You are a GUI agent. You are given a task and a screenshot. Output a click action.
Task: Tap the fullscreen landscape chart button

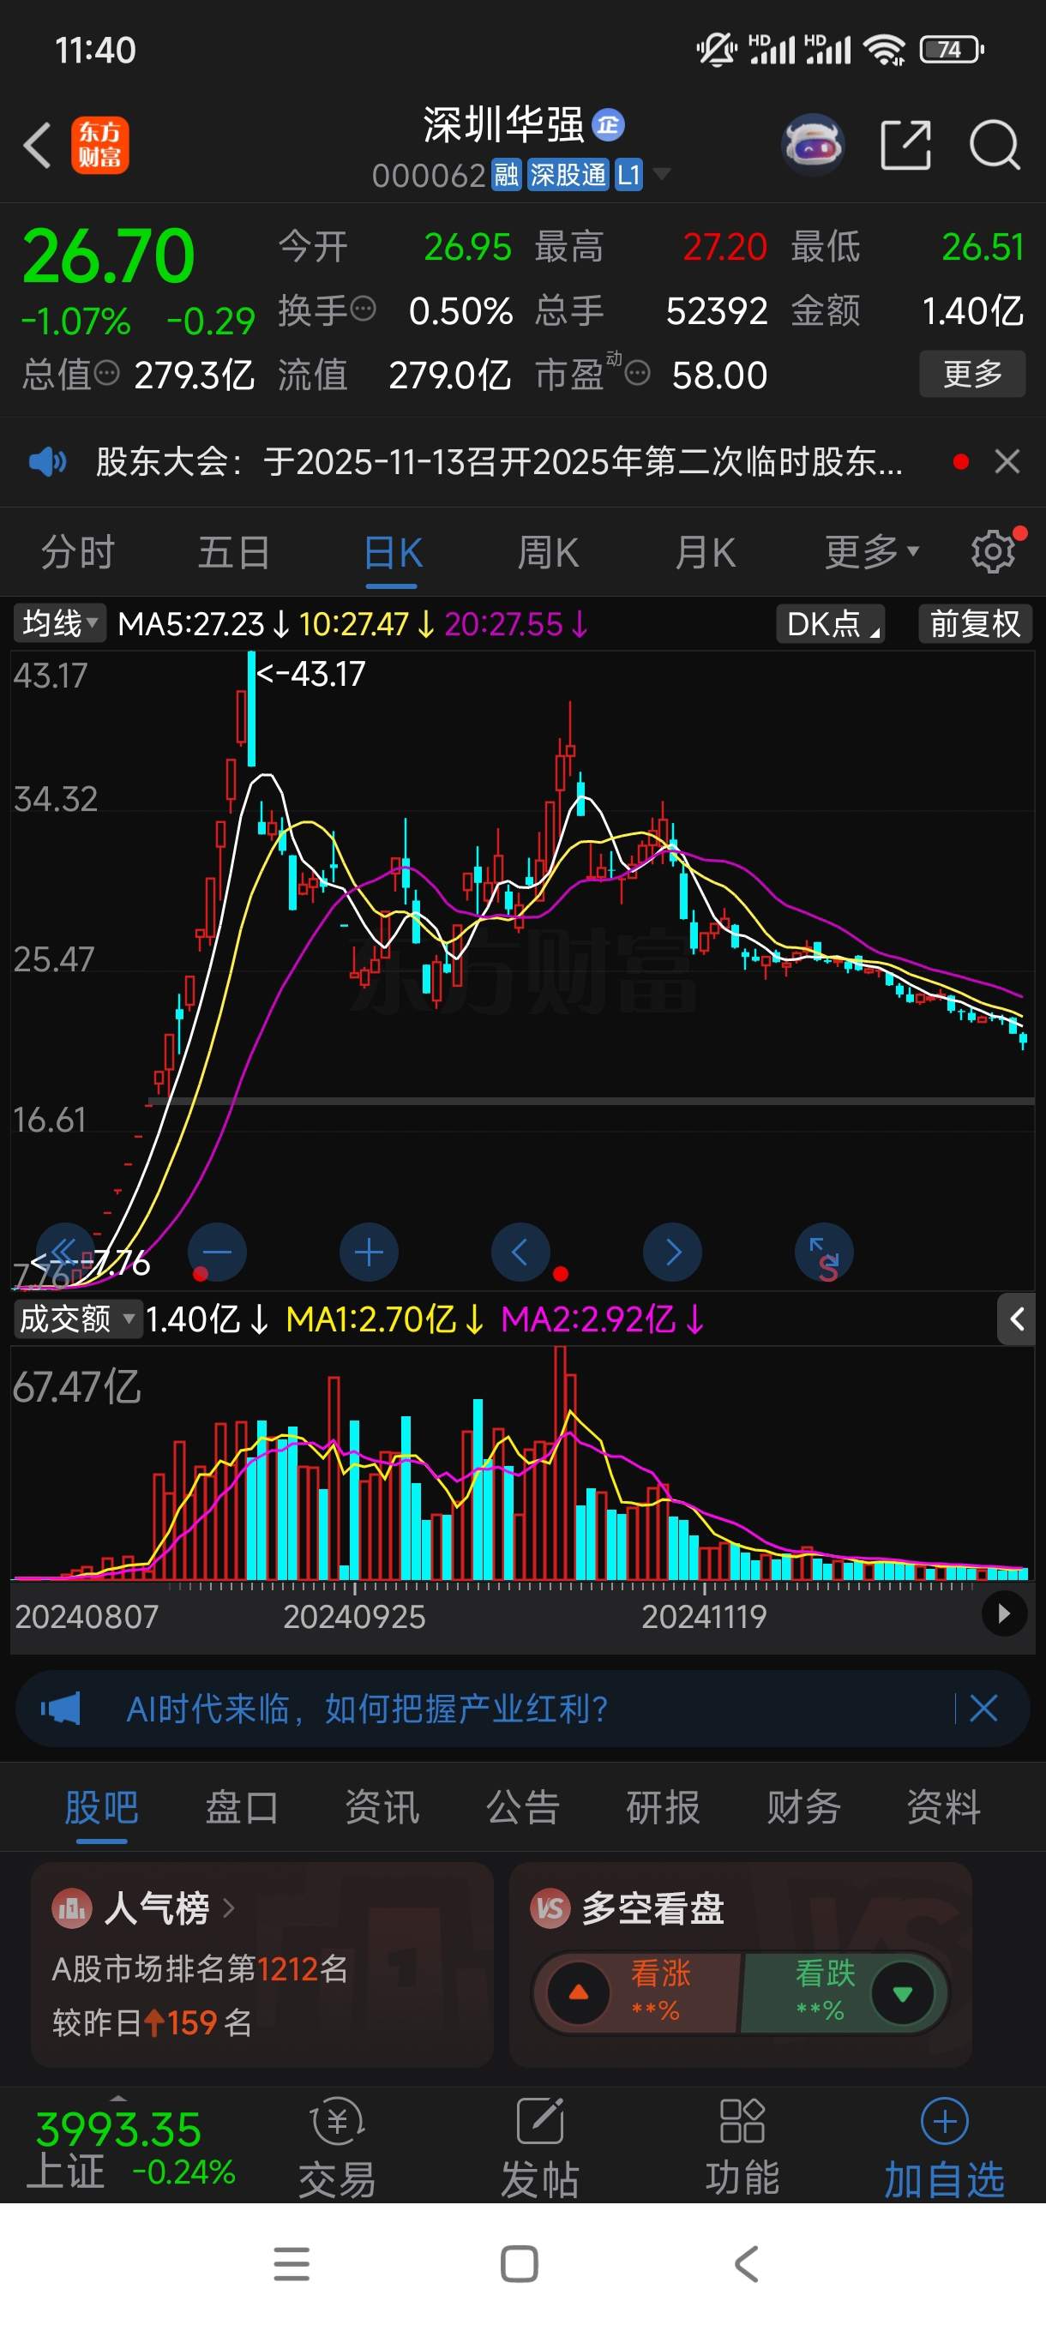tap(824, 1252)
